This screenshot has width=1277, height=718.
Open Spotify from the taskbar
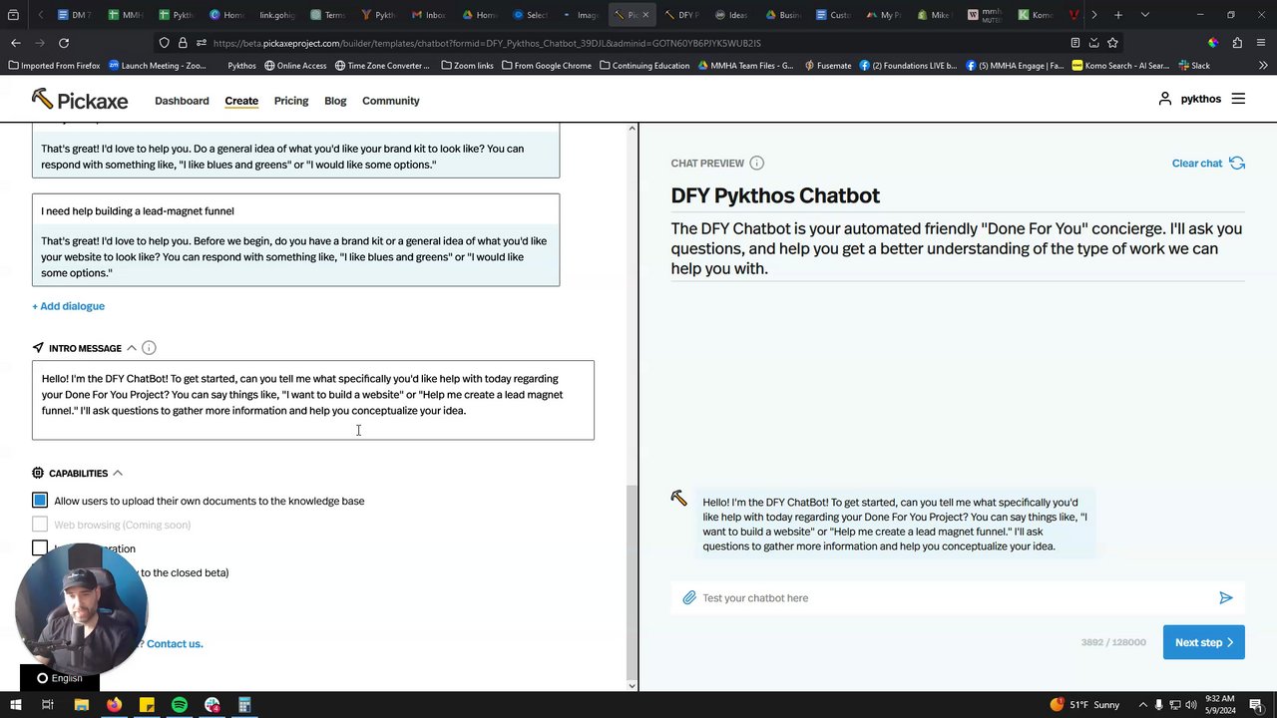[180, 705]
